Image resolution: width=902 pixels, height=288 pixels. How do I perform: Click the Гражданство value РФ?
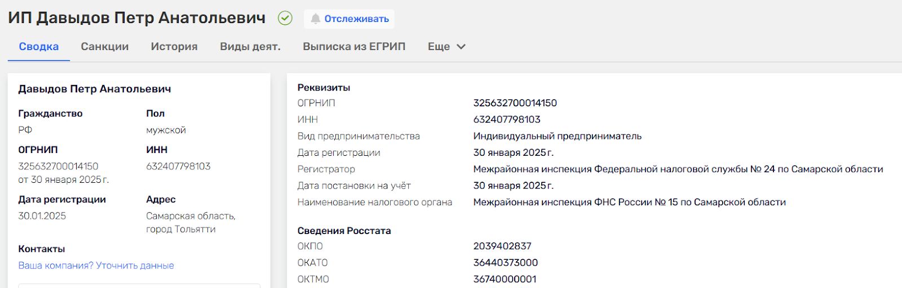[x=25, y=130]
